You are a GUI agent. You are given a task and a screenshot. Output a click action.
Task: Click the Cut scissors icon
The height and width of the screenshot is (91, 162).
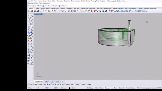pyautogui.click(x=43, y=11)
